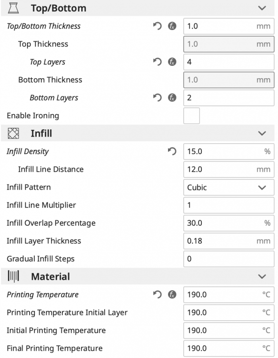Click formula icon beside Bottom Layers
The image size is (278, 358).
[x=172, y=98]
